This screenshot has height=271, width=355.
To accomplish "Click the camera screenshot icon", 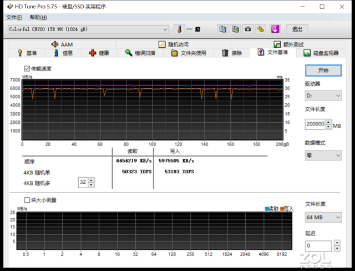I will pos(247,29).
